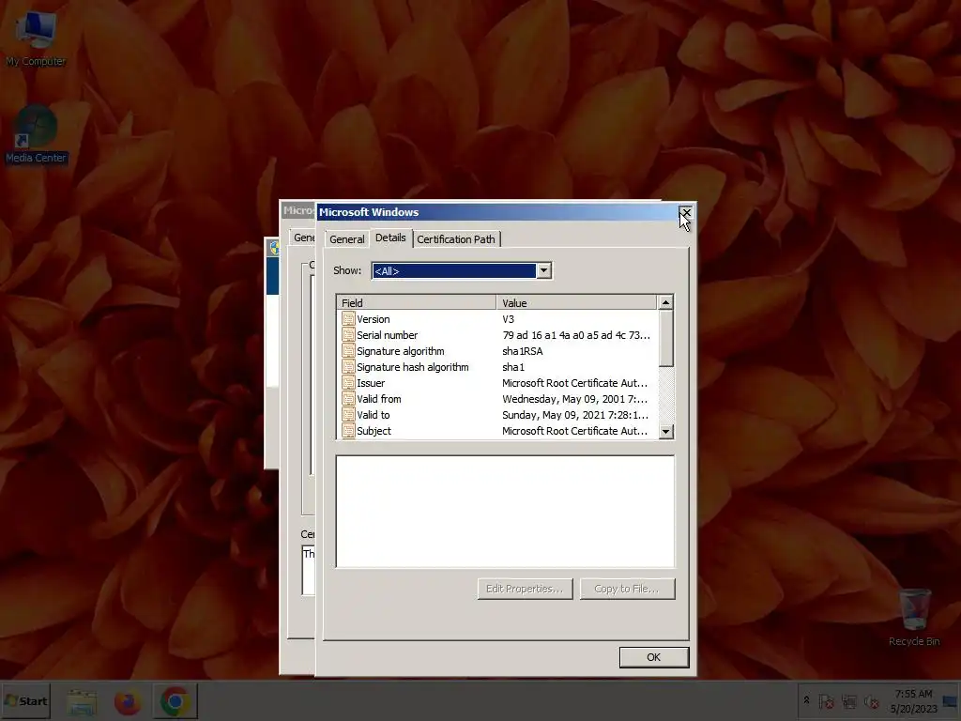Click the taskbar clock showing 7:55 AM
The width and height of the screenshot is (961, 721).
913,700
